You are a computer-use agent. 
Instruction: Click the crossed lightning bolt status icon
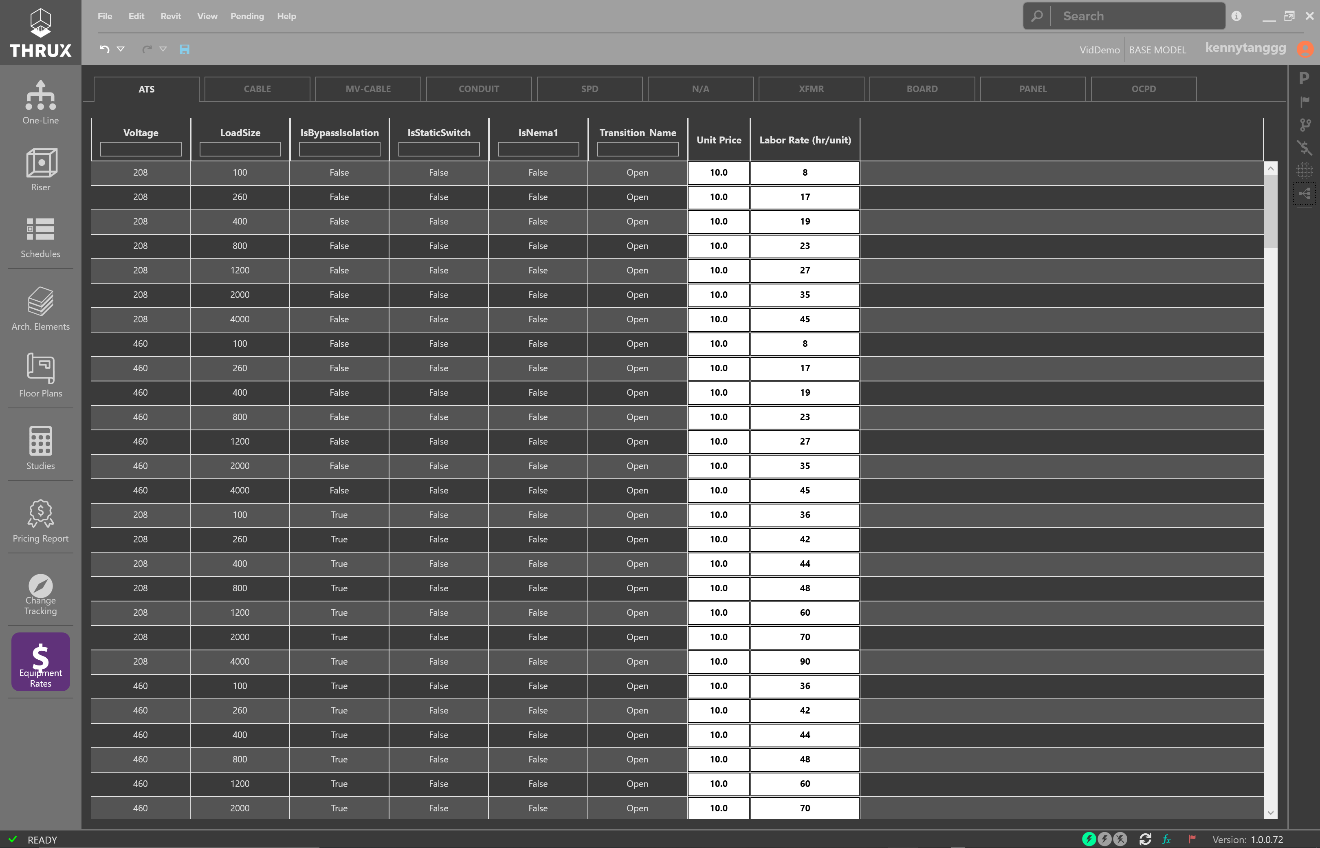tap(1120, 839)
